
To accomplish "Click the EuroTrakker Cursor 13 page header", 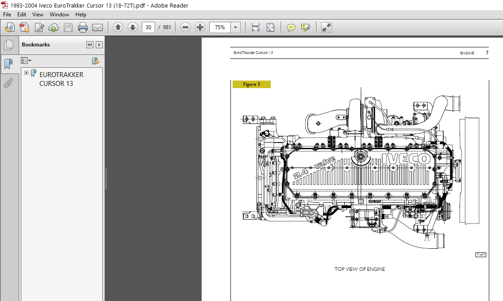I will (253, 53).
